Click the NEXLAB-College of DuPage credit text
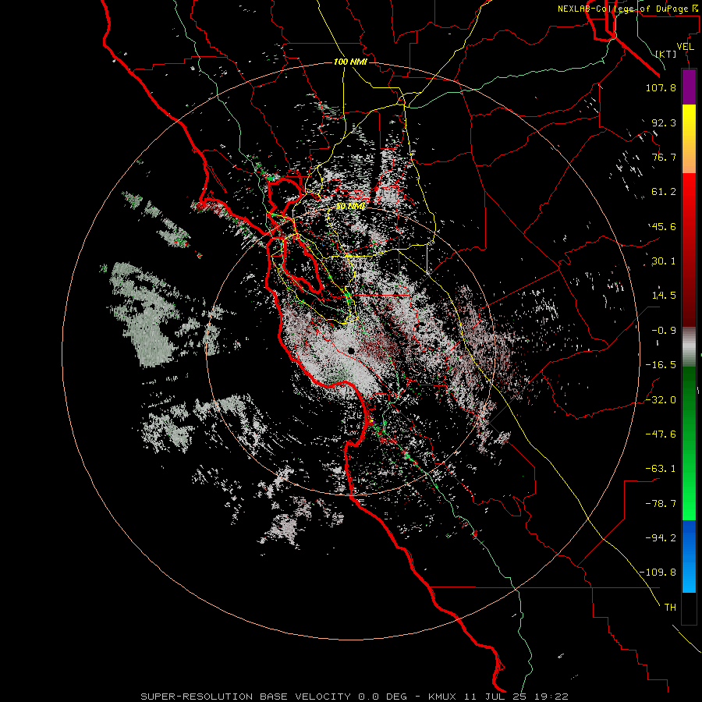This screenshot has height=702, width=702. (624, 9)
